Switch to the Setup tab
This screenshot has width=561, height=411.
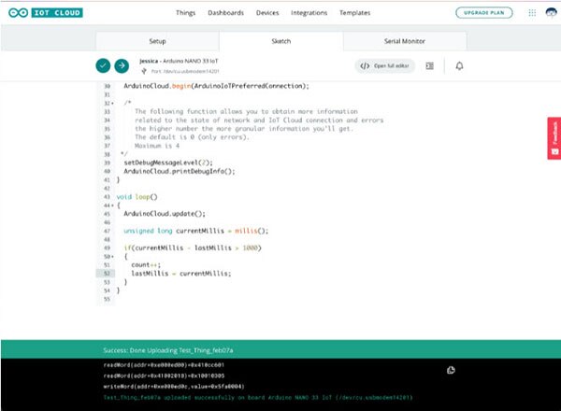pyautogui.click(x=157, y=42)
